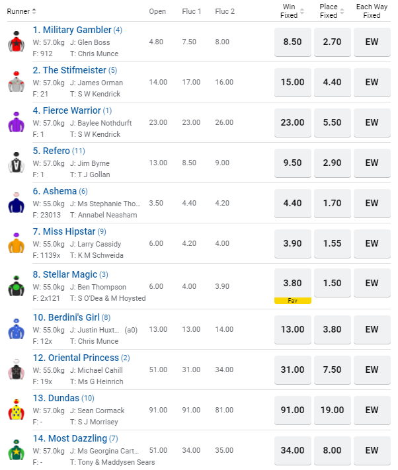Click Military Gambler's red jockey silks icon
398x470 pixels.
click(x=17, y=42)
